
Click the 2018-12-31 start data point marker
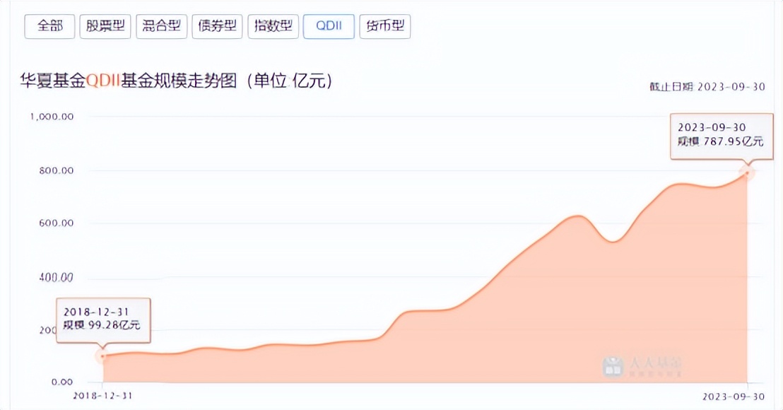tap(102, 356)
